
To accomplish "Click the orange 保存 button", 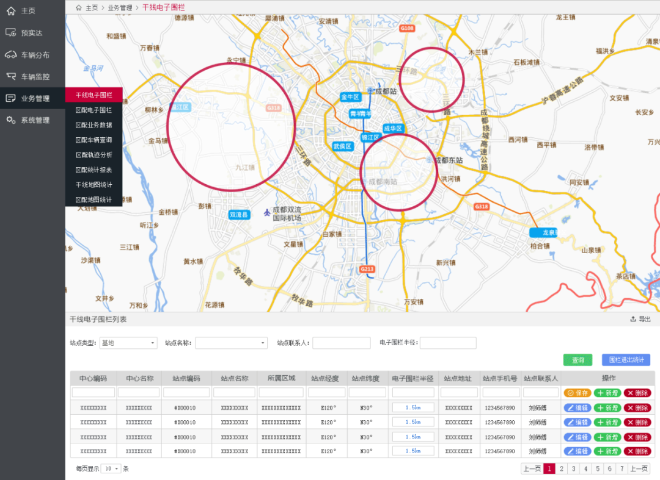I will pos(577,393).
